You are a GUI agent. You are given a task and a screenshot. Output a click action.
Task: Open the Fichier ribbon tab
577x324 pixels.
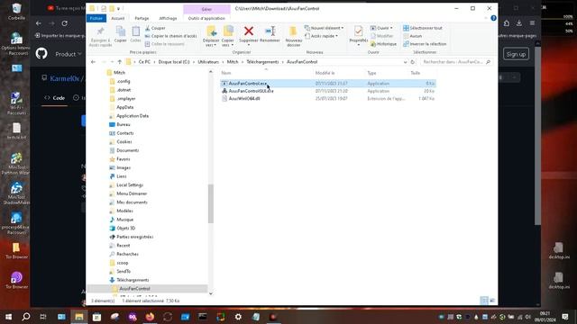pyautogui.click(x=96, y=18)
